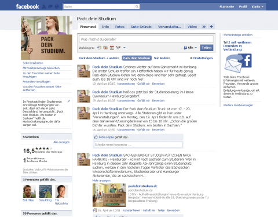Open the packdeinstudium.de link title

coord(142,186)
